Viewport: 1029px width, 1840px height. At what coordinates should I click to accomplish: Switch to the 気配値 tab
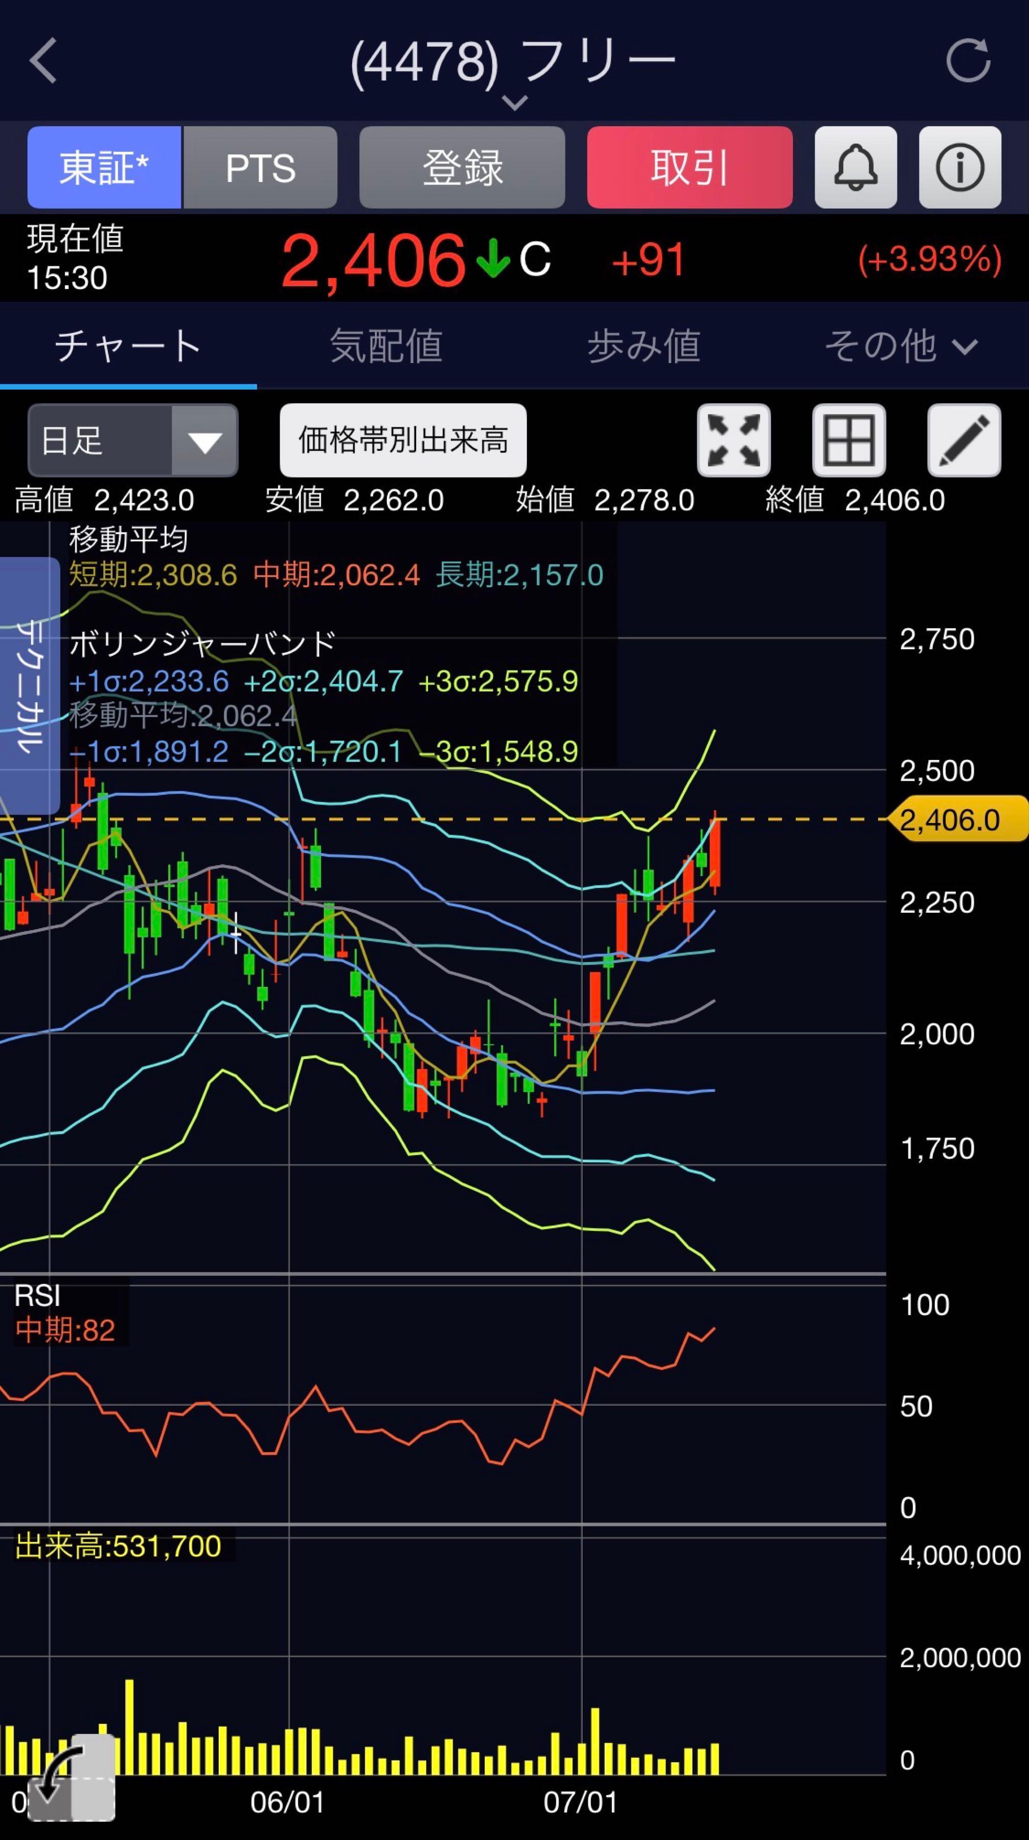[386, 347]
